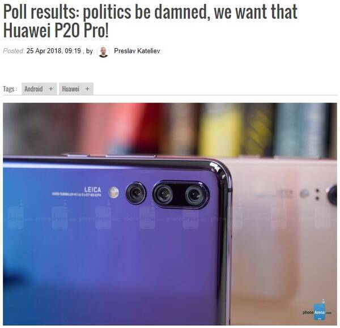Select the Huawei tag
This screenshot has width=340, height=328.
pyautogui.click(x=70, y=89)
